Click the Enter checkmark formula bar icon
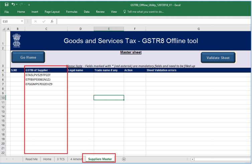The height and width of the screenshot is (164, 252). [44, 21]
